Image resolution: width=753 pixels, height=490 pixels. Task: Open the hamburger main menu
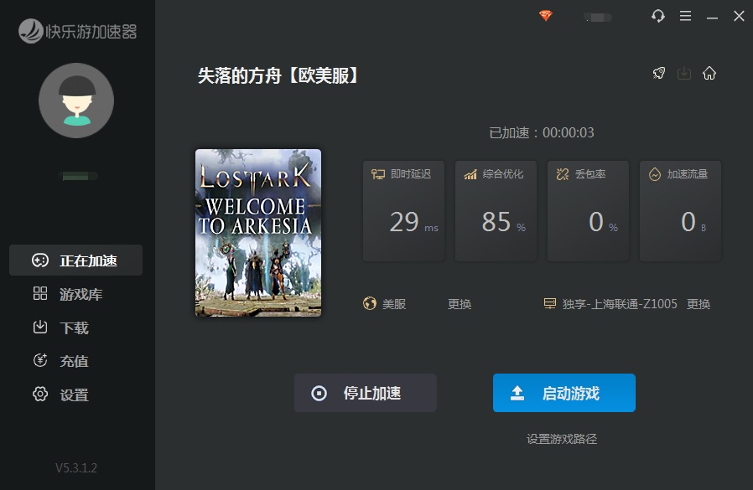[685, 16]
